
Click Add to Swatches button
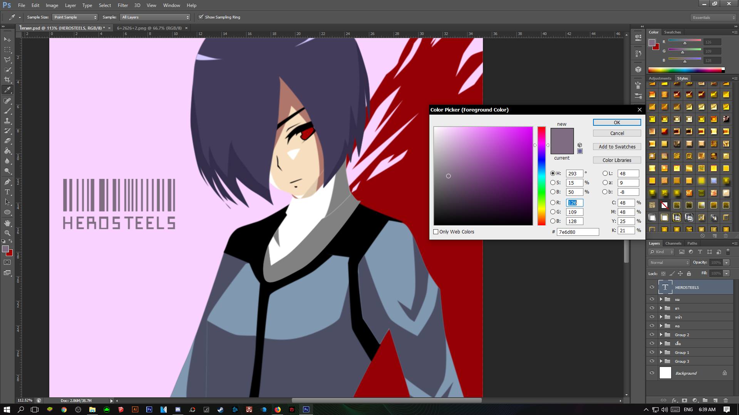click(x=617, y=147)
